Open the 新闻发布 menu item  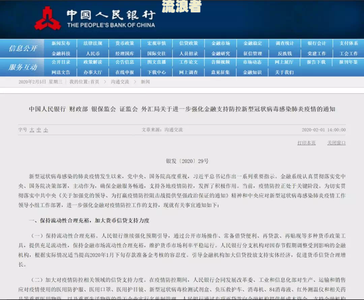pyautogui.click(x=61, y=43)
